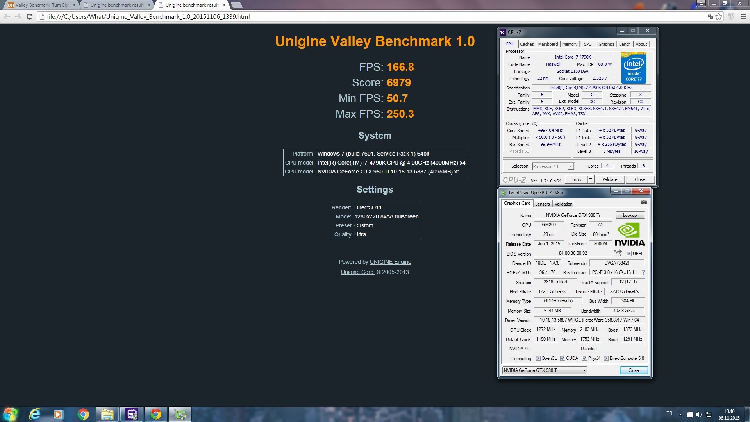
Task: Launch Internet Explorer from taskbar
Action: [x=35, y=414]
